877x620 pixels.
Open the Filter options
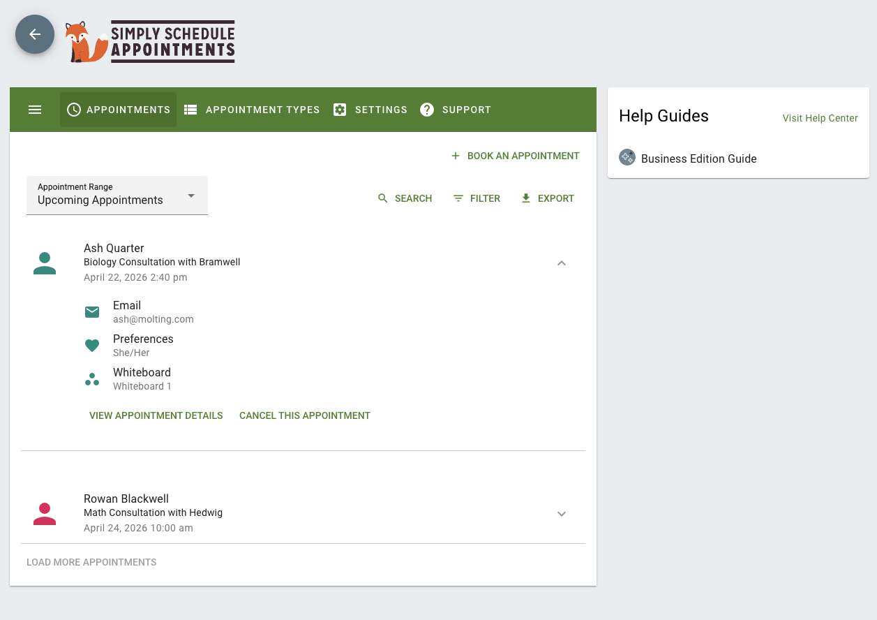[477, 198]
